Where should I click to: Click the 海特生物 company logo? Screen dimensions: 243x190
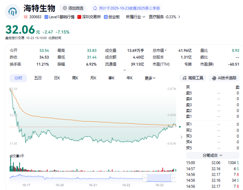[12, 11]
